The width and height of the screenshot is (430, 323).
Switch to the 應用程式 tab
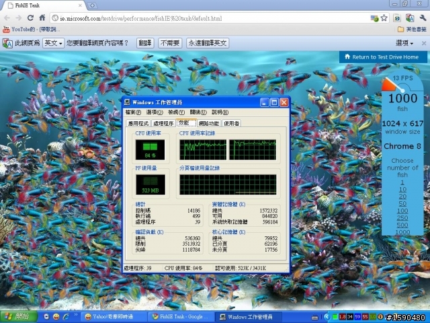click(x=138, y=124)
